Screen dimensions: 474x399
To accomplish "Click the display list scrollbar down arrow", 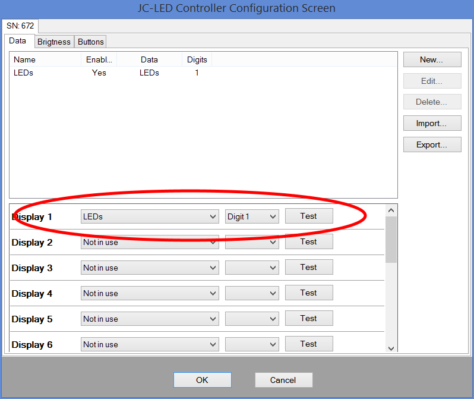I will coord(391,348).
